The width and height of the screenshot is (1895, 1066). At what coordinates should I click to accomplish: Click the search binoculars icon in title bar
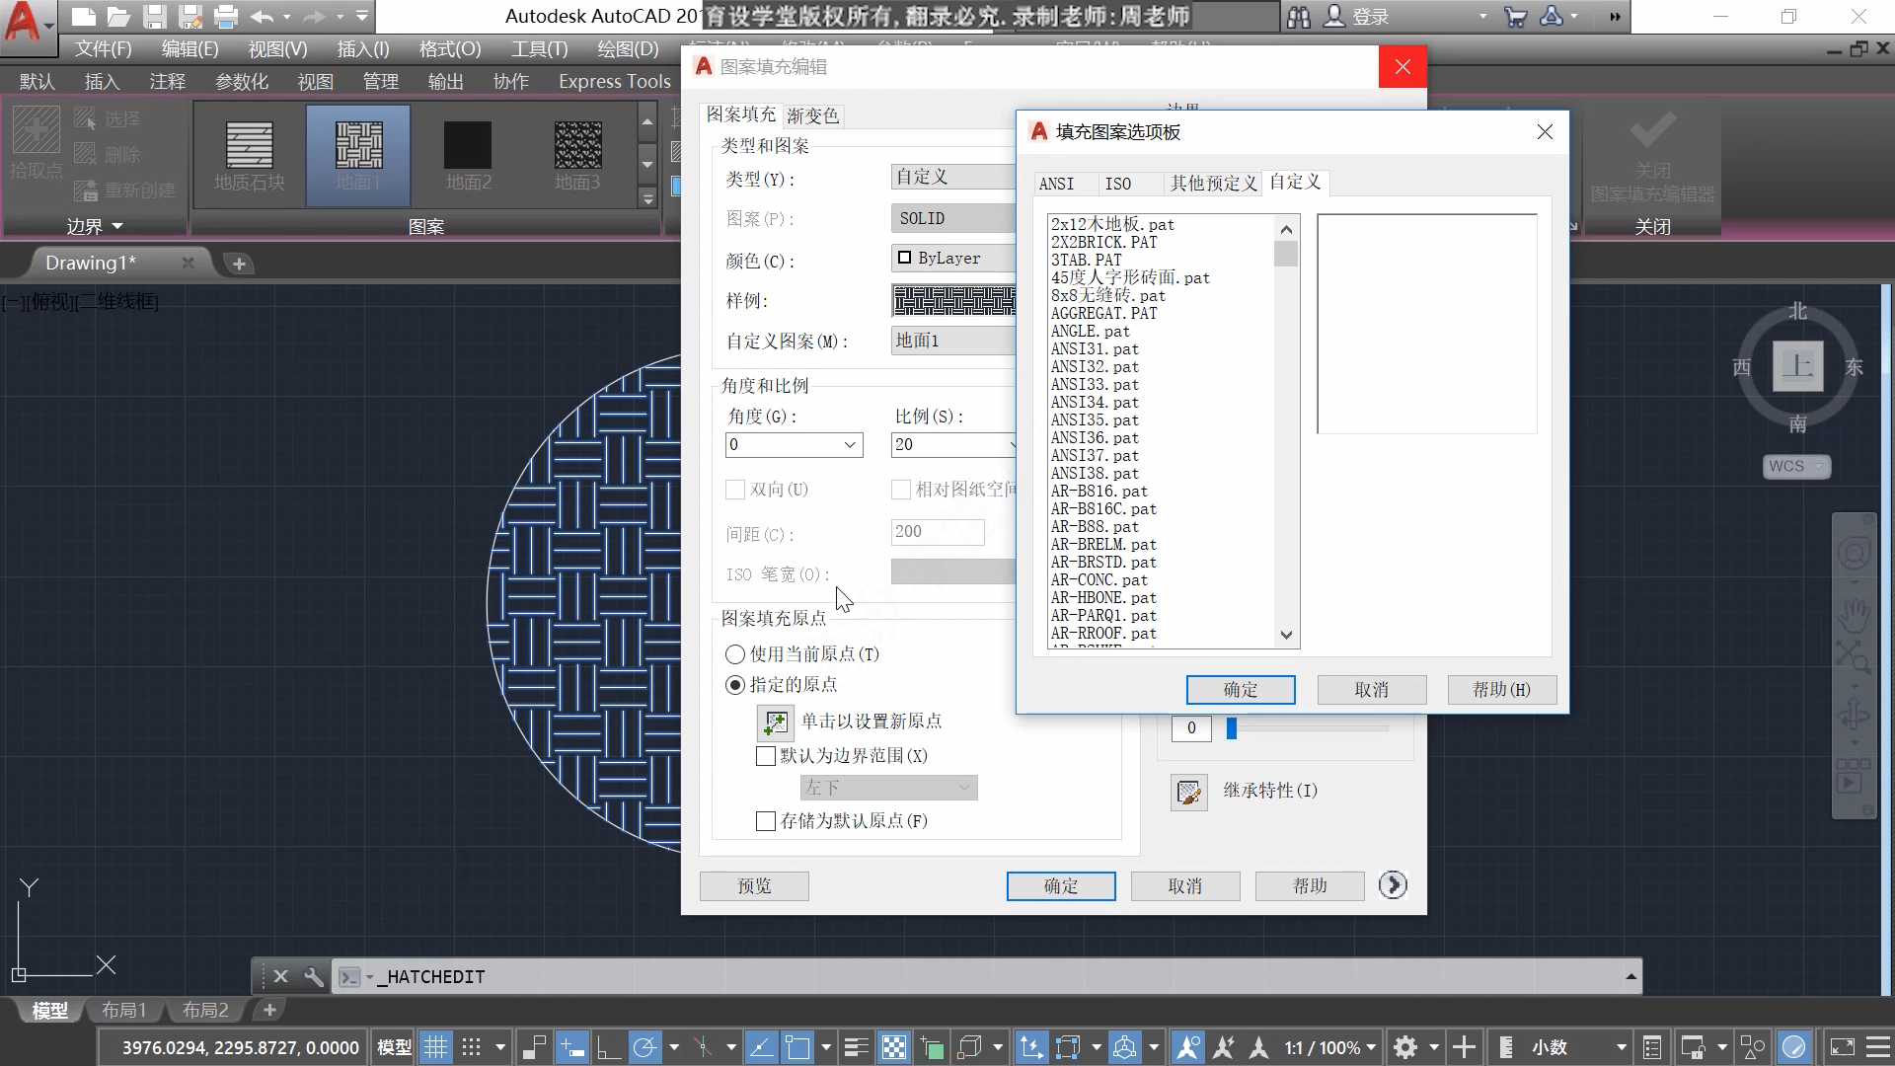(1299, 17)
